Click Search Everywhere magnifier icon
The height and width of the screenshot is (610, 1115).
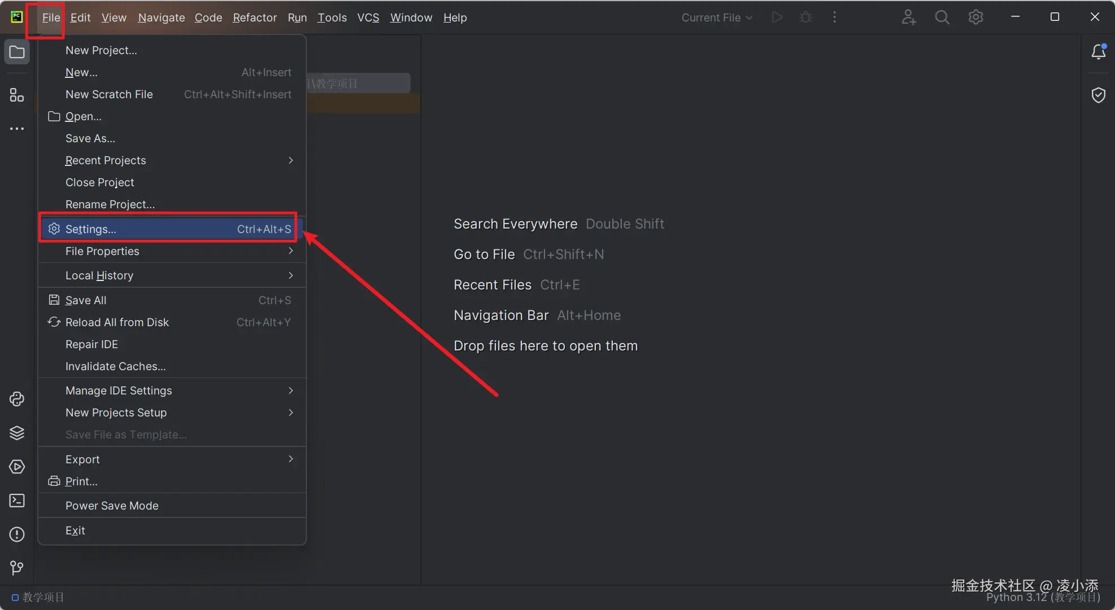pos(942,17)
